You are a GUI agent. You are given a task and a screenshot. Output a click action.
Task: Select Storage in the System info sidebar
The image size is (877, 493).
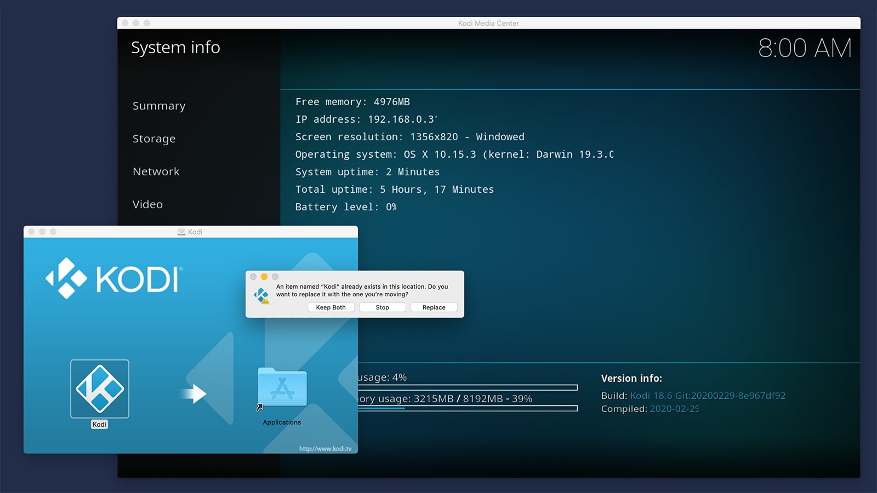click(x=154, y=139)
